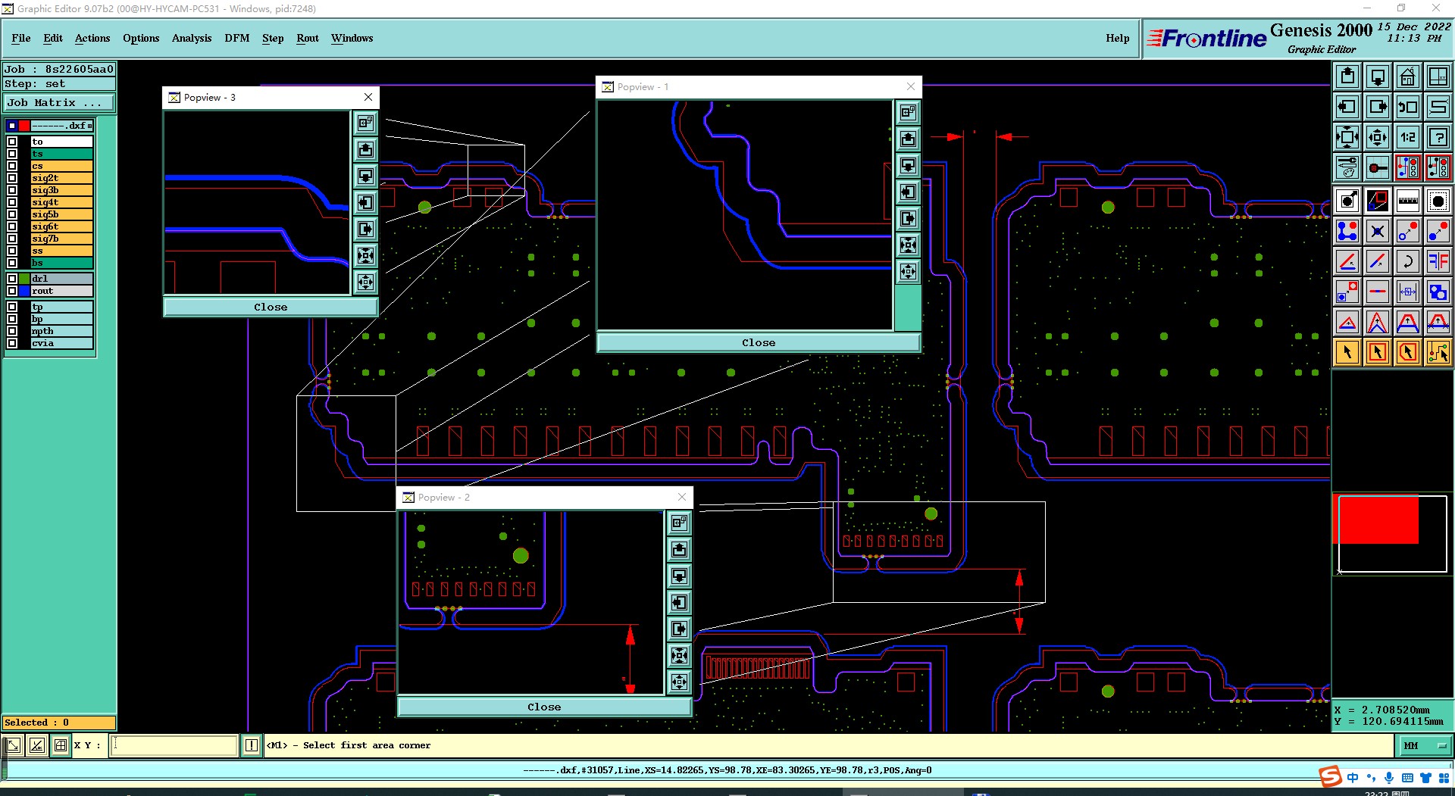1455x796 pixels.
Task: Click the red overview map area
Action: (x=1377, y=520)
